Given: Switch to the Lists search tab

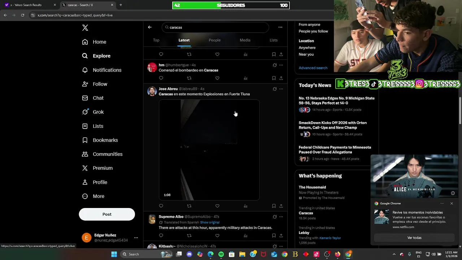Looking at the screenshot, I should point(274,40).
